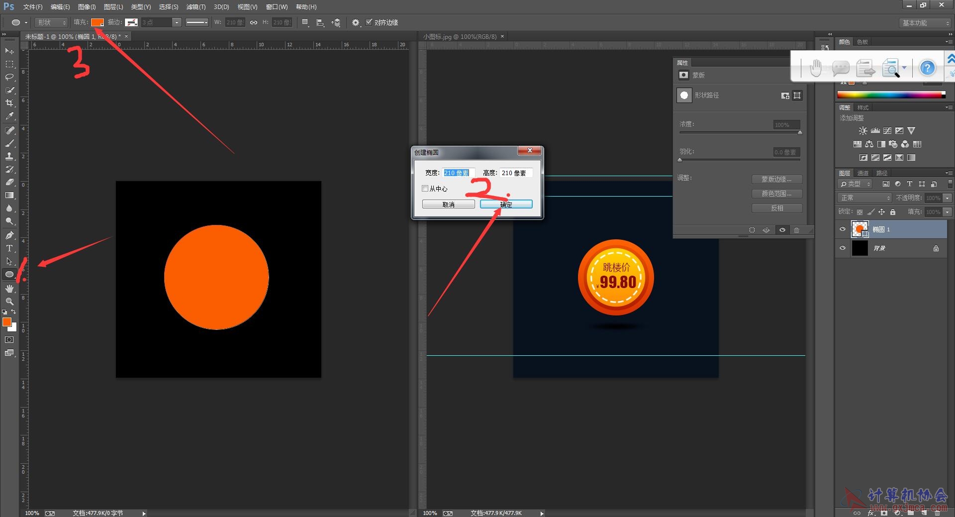Toggle Quick Mask mode
955x517 pixels.
[9, 340]
